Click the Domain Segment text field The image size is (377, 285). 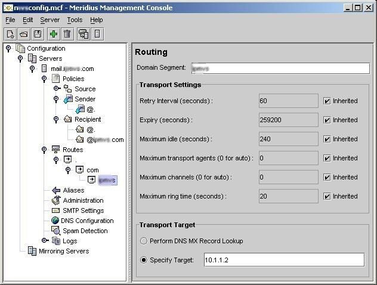[276, 69]
